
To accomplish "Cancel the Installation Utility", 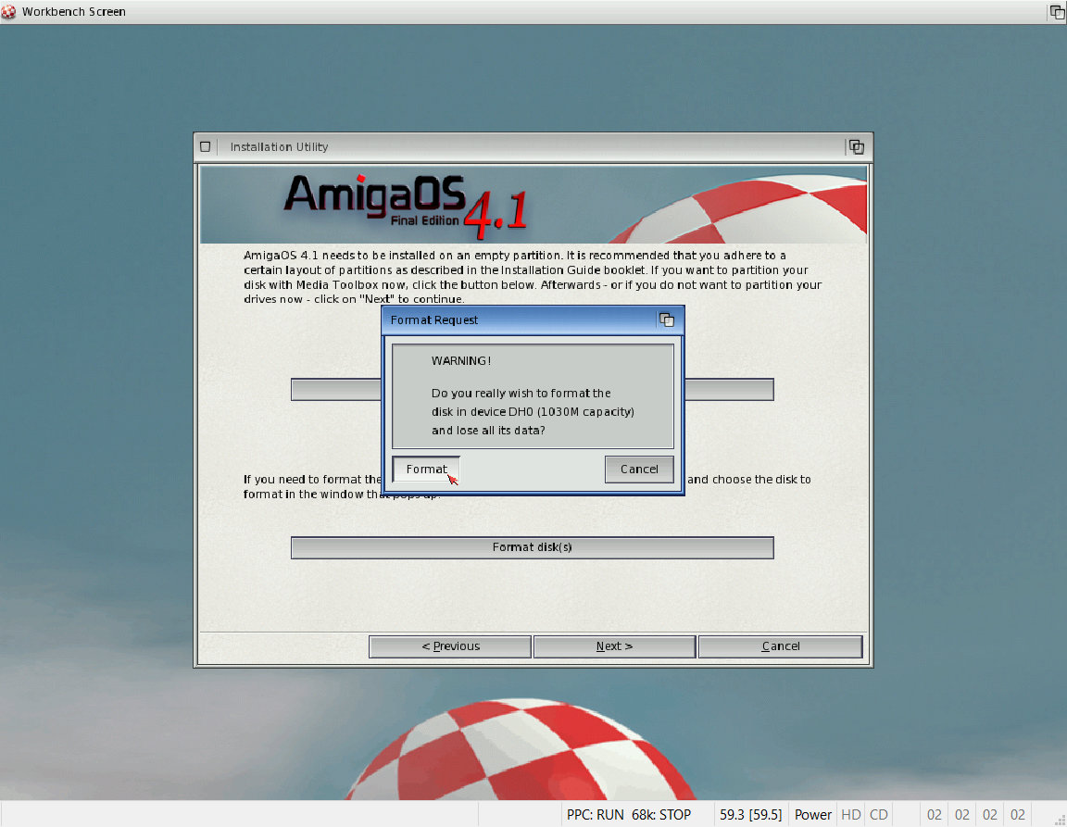I will [x=781, y=645].
